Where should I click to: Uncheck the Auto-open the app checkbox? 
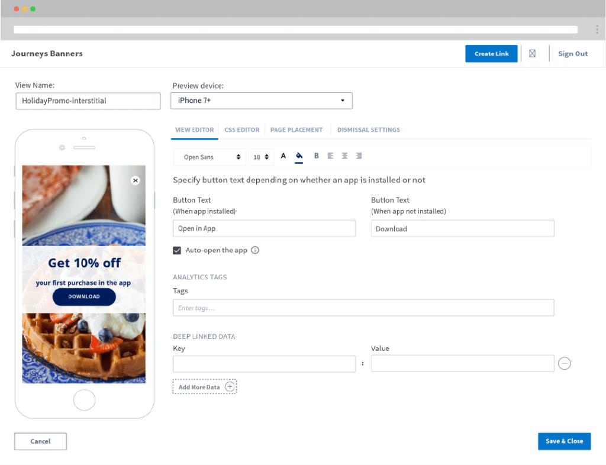pos(176,250)
